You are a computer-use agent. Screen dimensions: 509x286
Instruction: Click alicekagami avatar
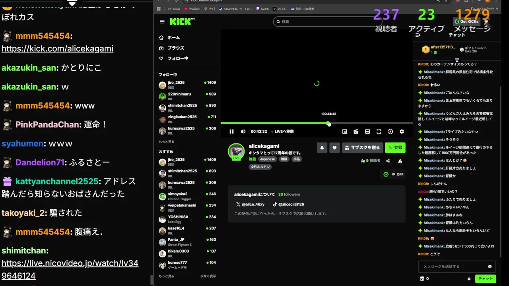(236, 151)
